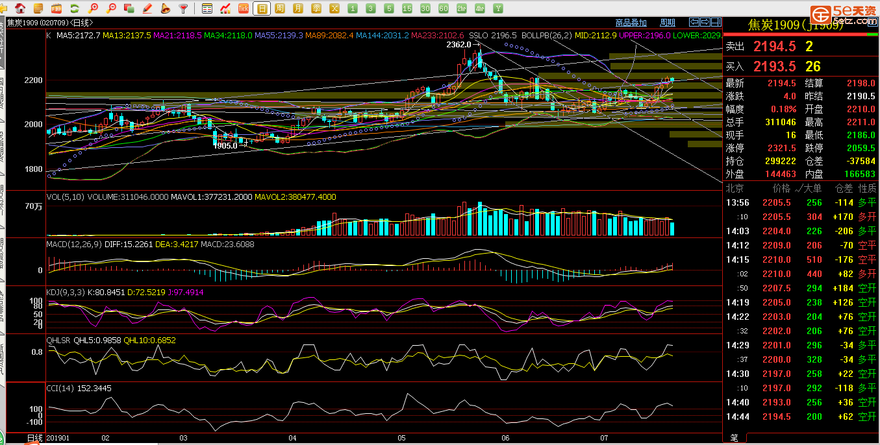Switch to 60-minute chart
Viewport: 880px width, 445px height.
[444, 8]
